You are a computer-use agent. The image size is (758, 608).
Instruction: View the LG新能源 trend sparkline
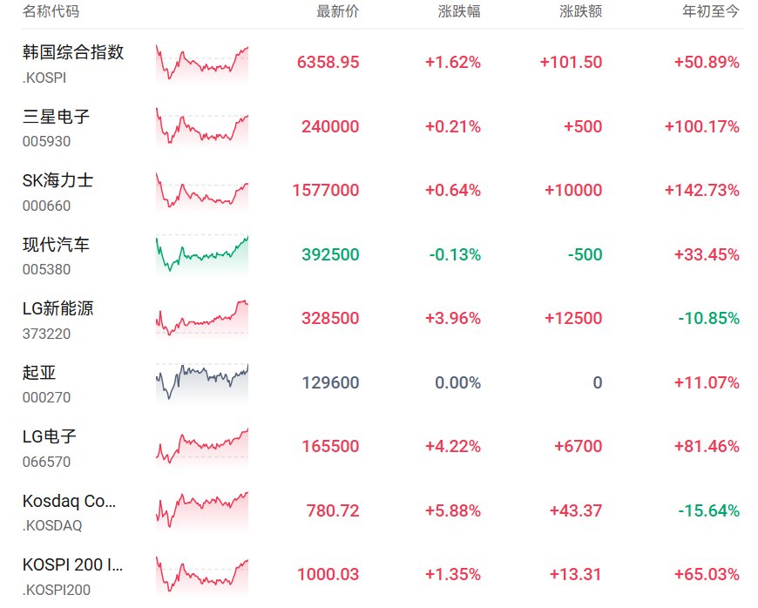202,320
